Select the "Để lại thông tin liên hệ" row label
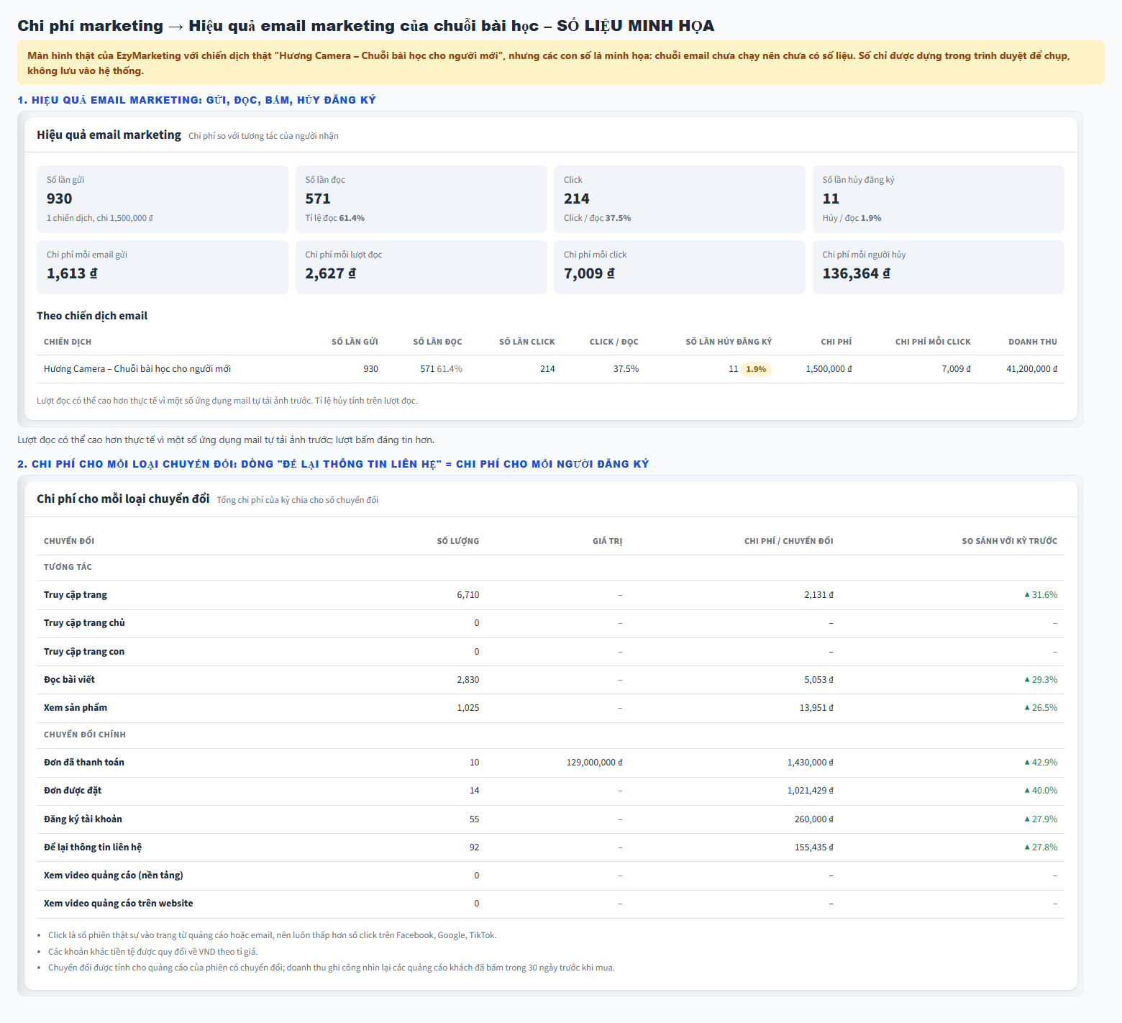The width and height of the screenshot is (1122, 1023). tap(93, 847)
